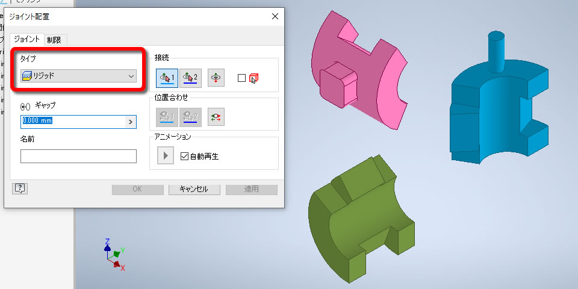The image size is (578, 289).
Task: Click the invert alignment icon in 位置合わせ
Action: coord(216,117)
